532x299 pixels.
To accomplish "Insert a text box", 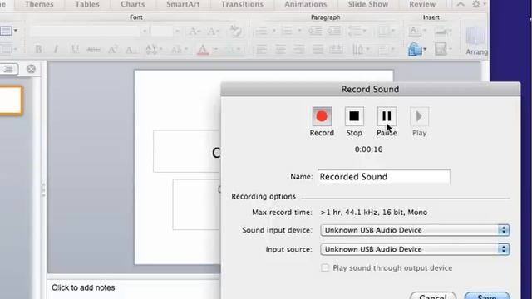I will point(417,32).
